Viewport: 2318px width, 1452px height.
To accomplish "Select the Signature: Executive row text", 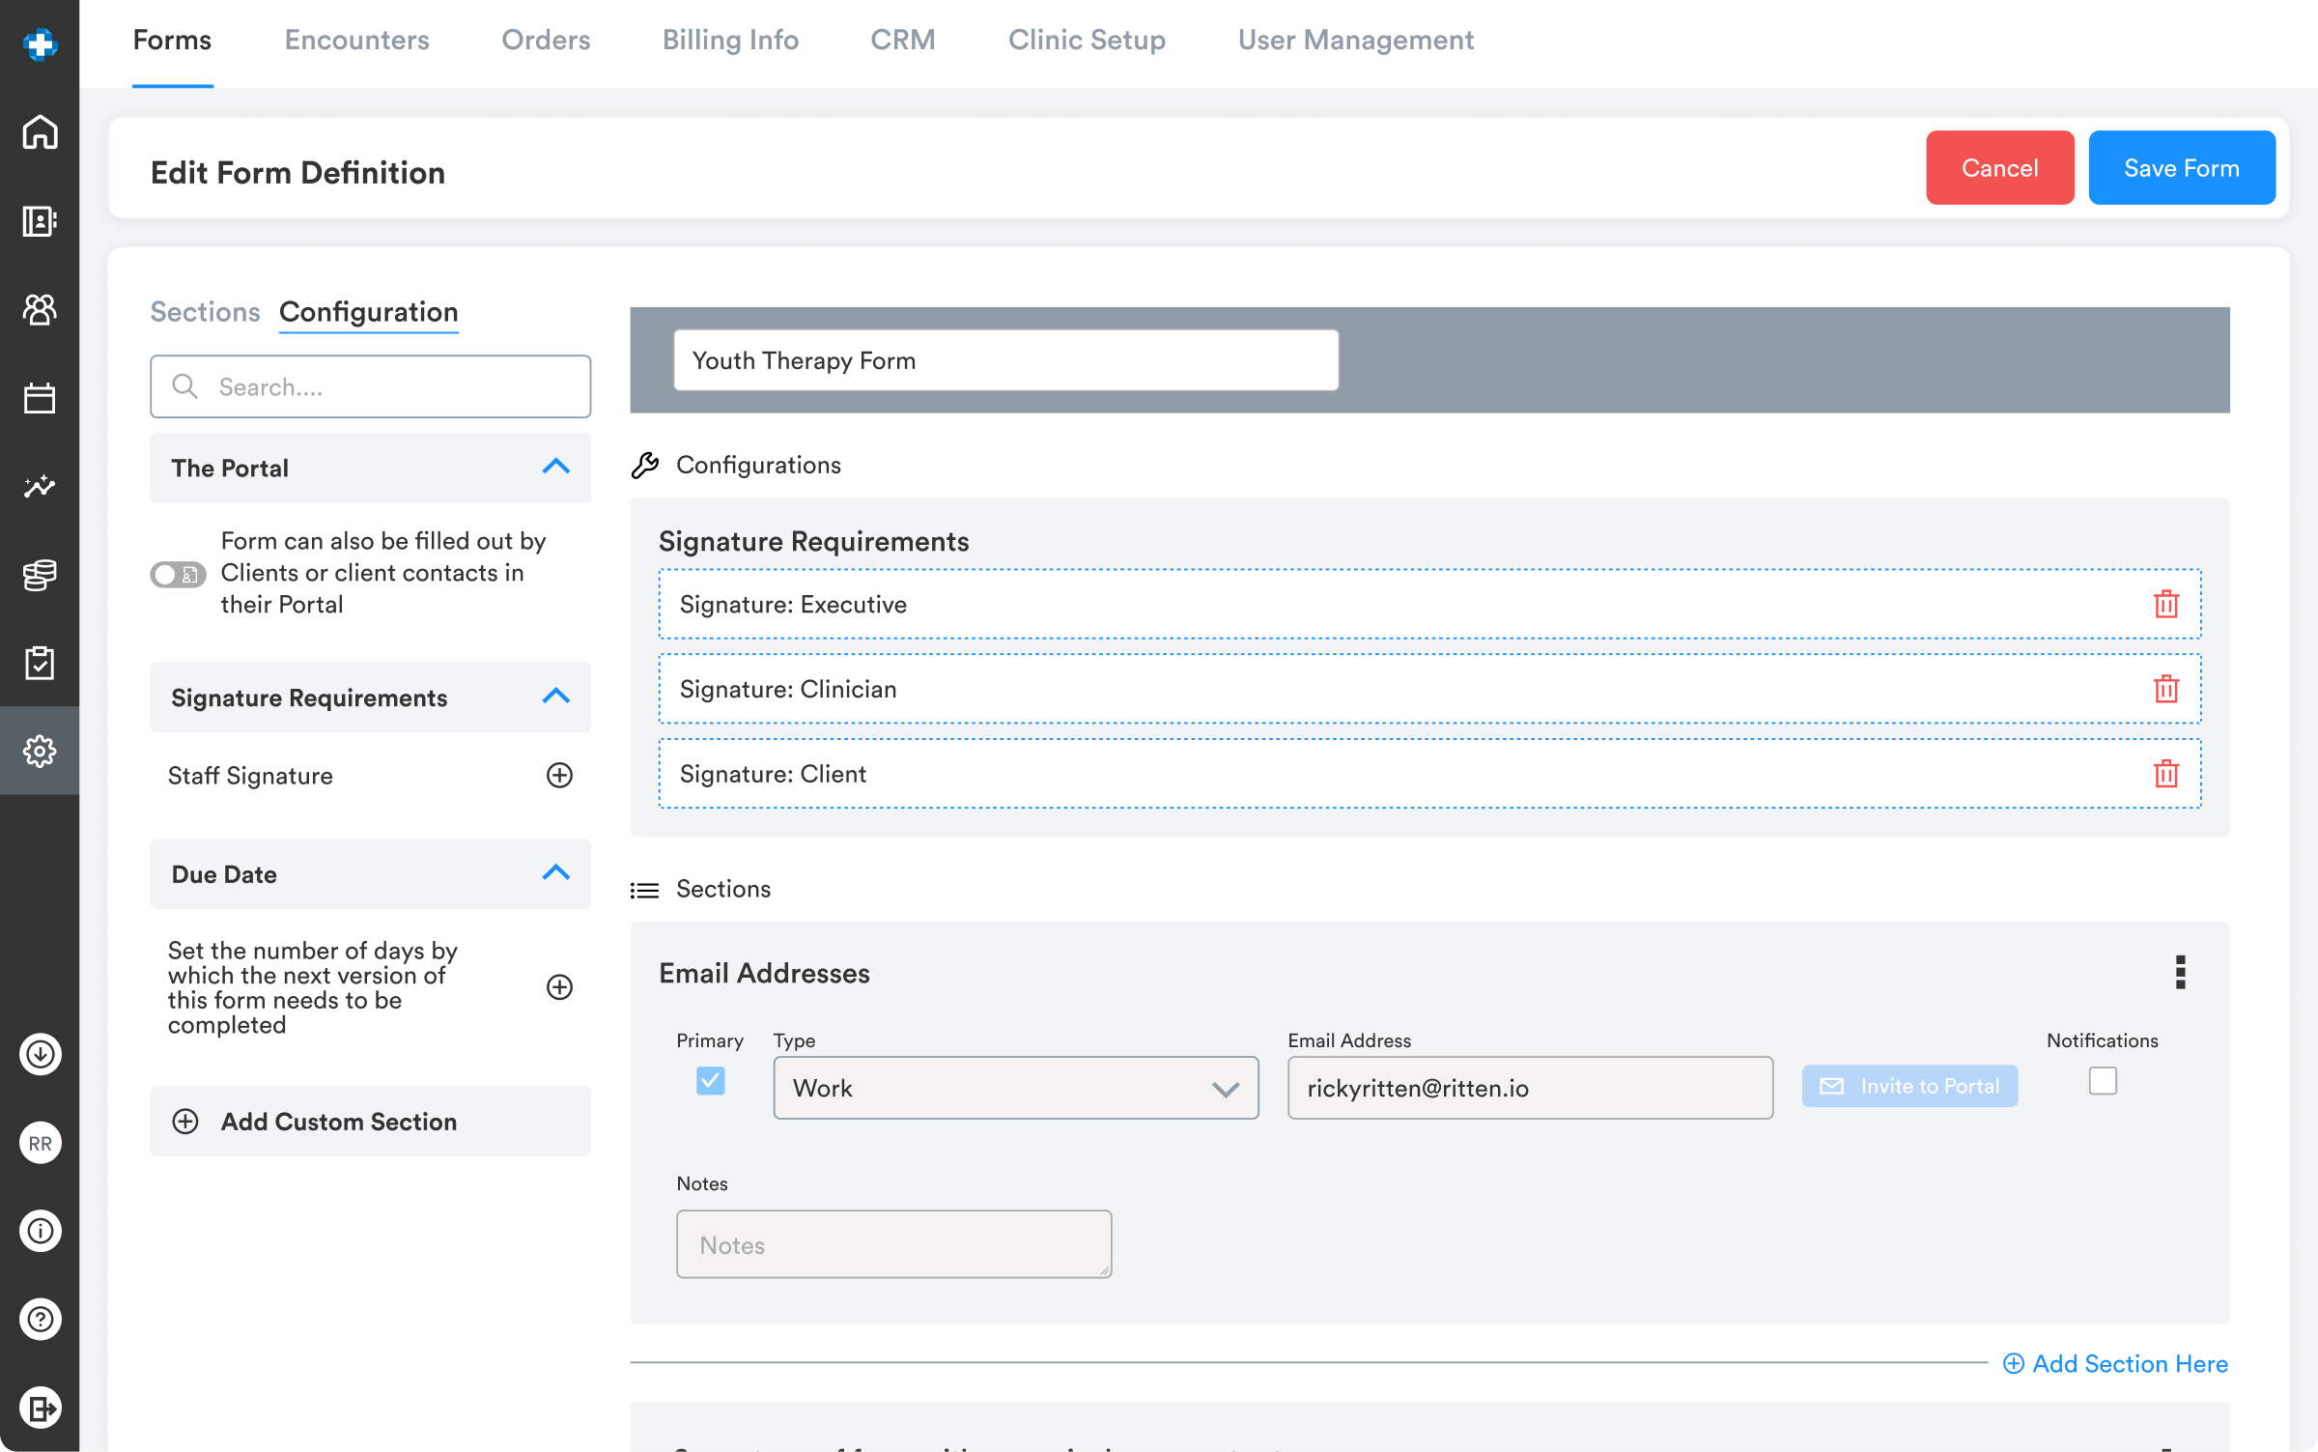I will (793, 604).
